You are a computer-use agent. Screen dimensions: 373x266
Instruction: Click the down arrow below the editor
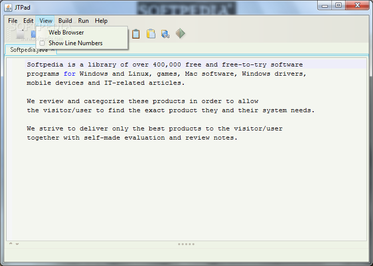point(17,244)
